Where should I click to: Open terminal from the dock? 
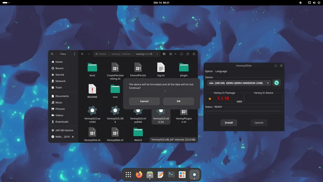click(x=171, y=175)
